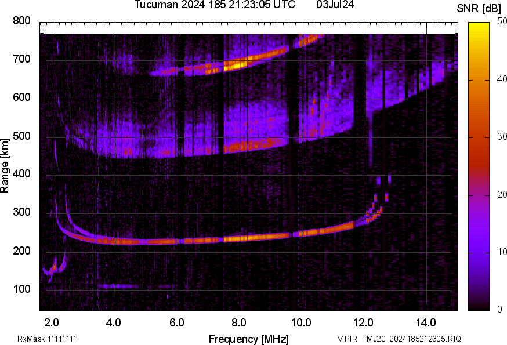Viewport: 507px width, 345px height.
Task: Click the 'Frequency [MHz]' axis label
Action: (249, 339)
